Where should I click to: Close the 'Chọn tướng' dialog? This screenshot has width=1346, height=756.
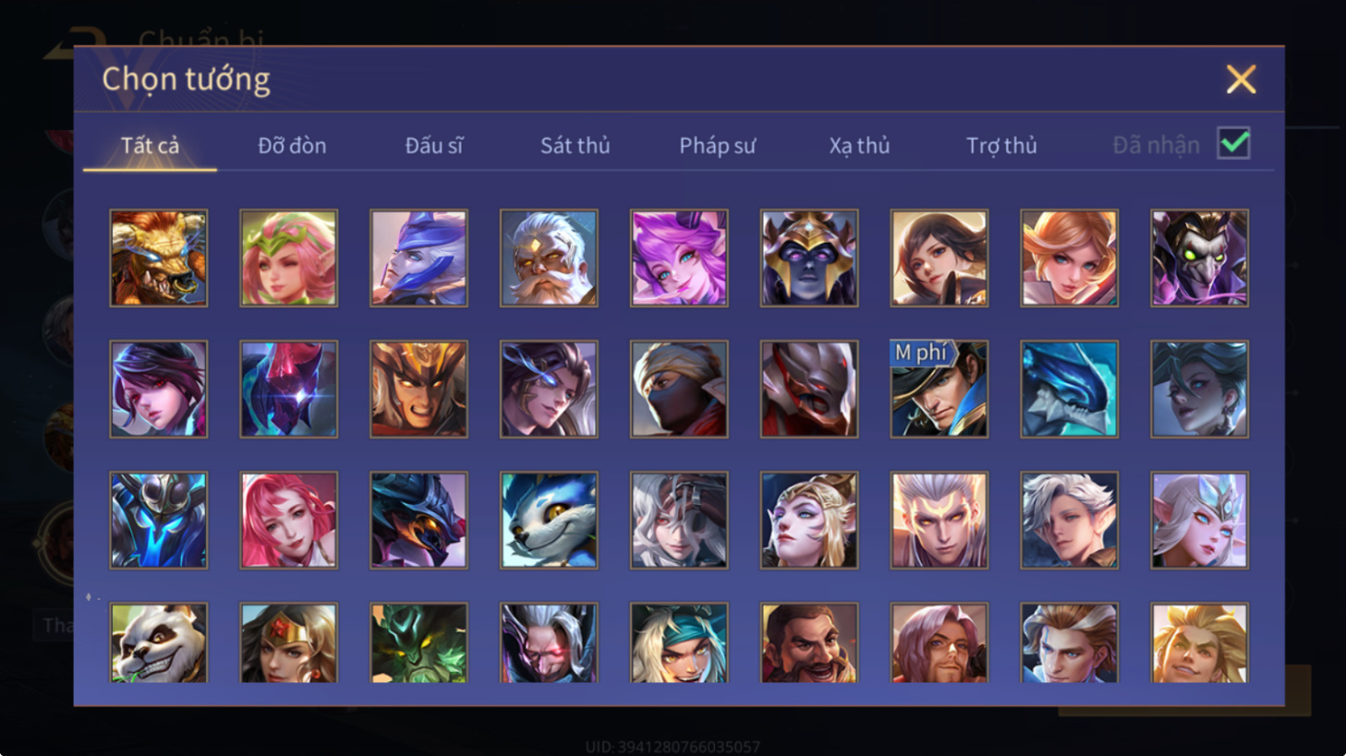1241,79
